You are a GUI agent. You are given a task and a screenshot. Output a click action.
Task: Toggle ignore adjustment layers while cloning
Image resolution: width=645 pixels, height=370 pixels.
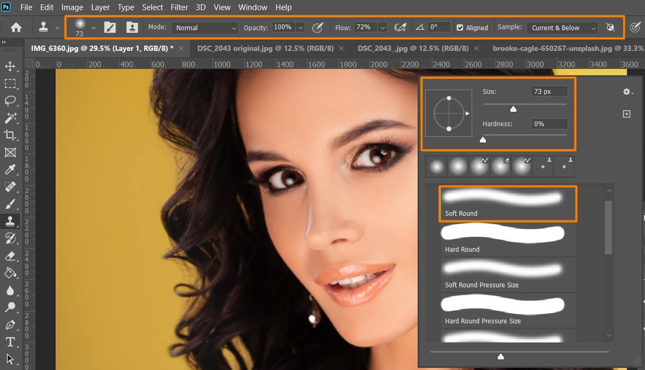click(x=611, y=27)
